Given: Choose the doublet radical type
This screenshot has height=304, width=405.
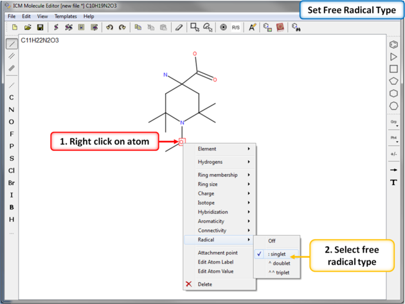Looking at the screenshot, I should tap(279, 264).
